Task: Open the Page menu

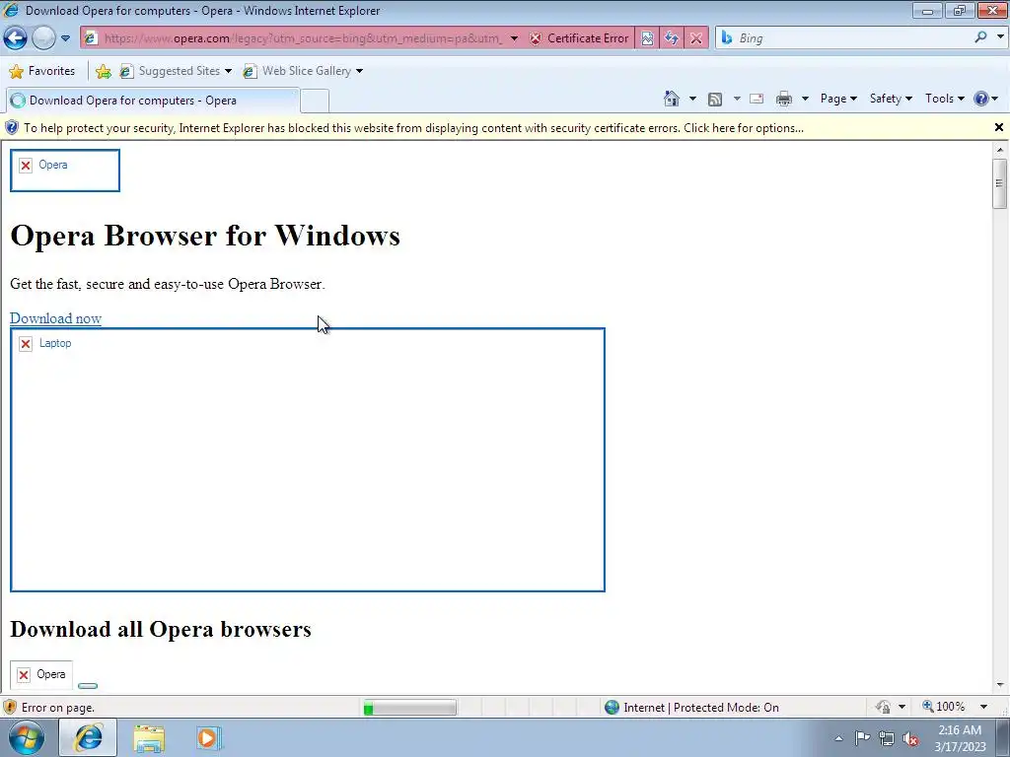Action: (838, 99)
